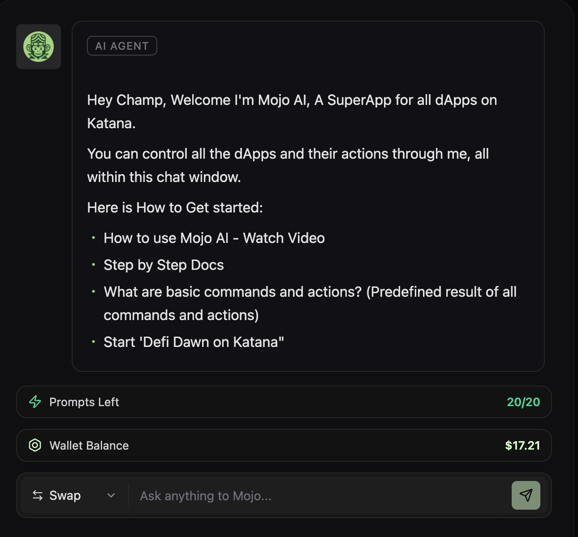
Task: Toggle the Prompts Left counter display
Action: tap(522, 402)
